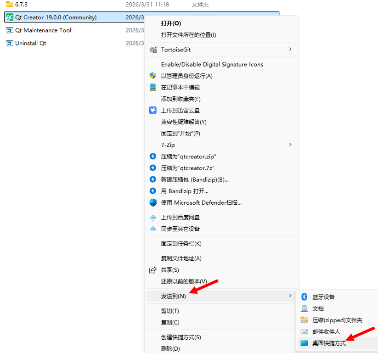This screenshot has width=378, height=353.
Task: Choose 添加到收藏夹(F)
Action: coord(181,99)
